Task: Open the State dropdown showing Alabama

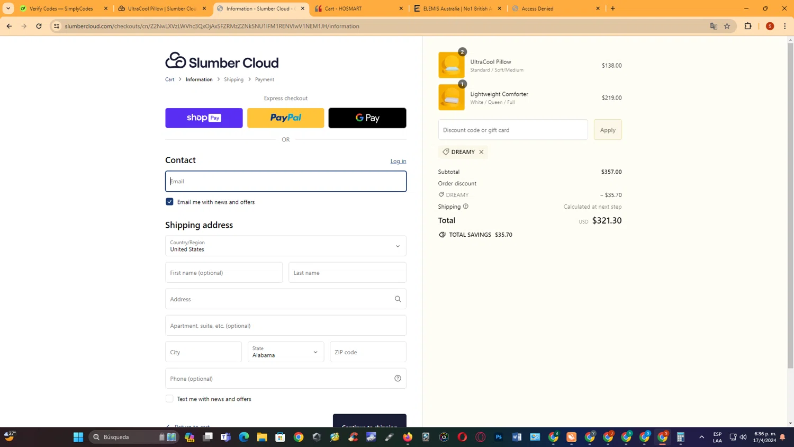Action: tap(286, 352)
